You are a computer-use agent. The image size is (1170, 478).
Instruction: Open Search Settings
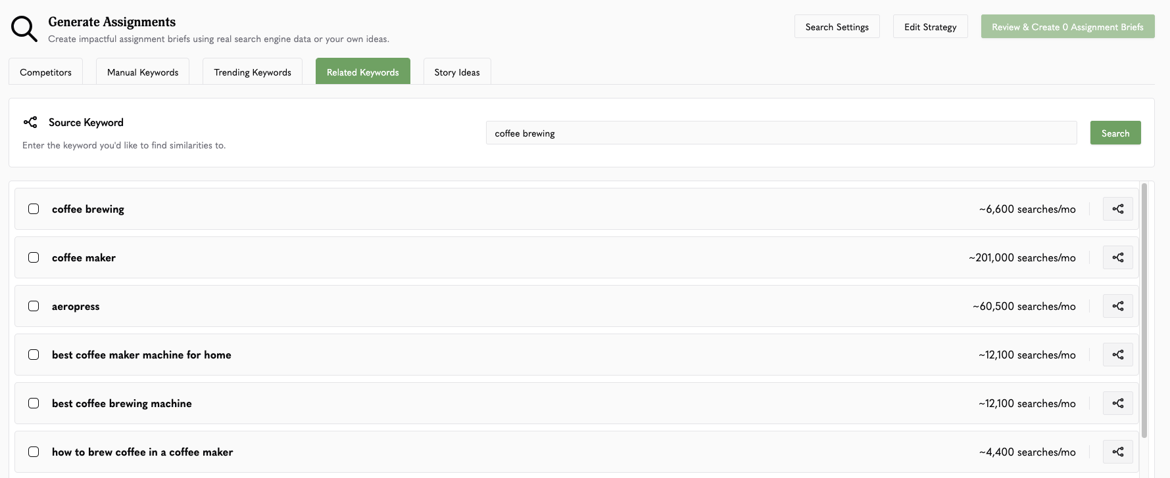tap(837, 27)
